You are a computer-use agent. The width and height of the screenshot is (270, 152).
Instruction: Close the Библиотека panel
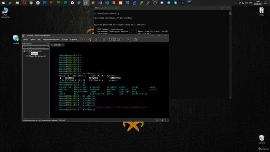click(48, 44)
